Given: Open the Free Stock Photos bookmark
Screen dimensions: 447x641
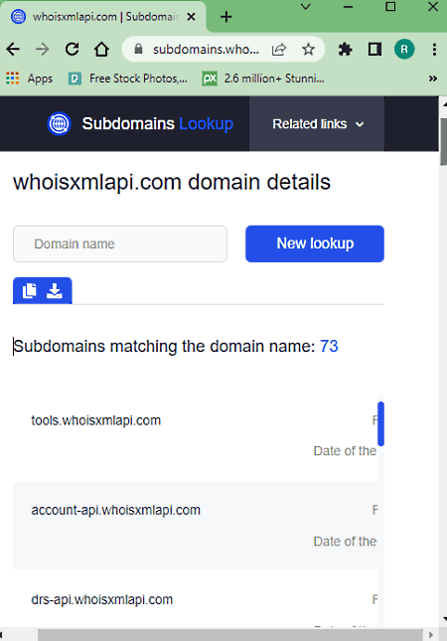Looking at the screenshot, I should click(x=128, y=79).
